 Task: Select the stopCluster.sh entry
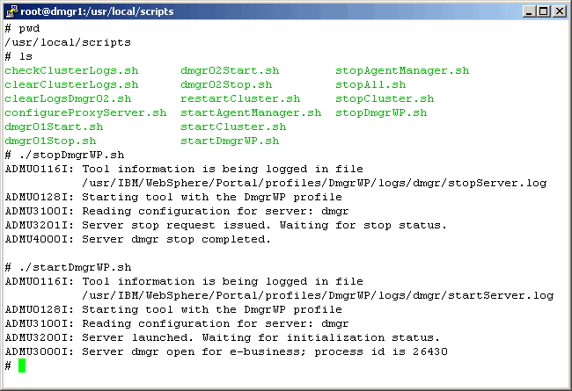(x=385, y=98)
